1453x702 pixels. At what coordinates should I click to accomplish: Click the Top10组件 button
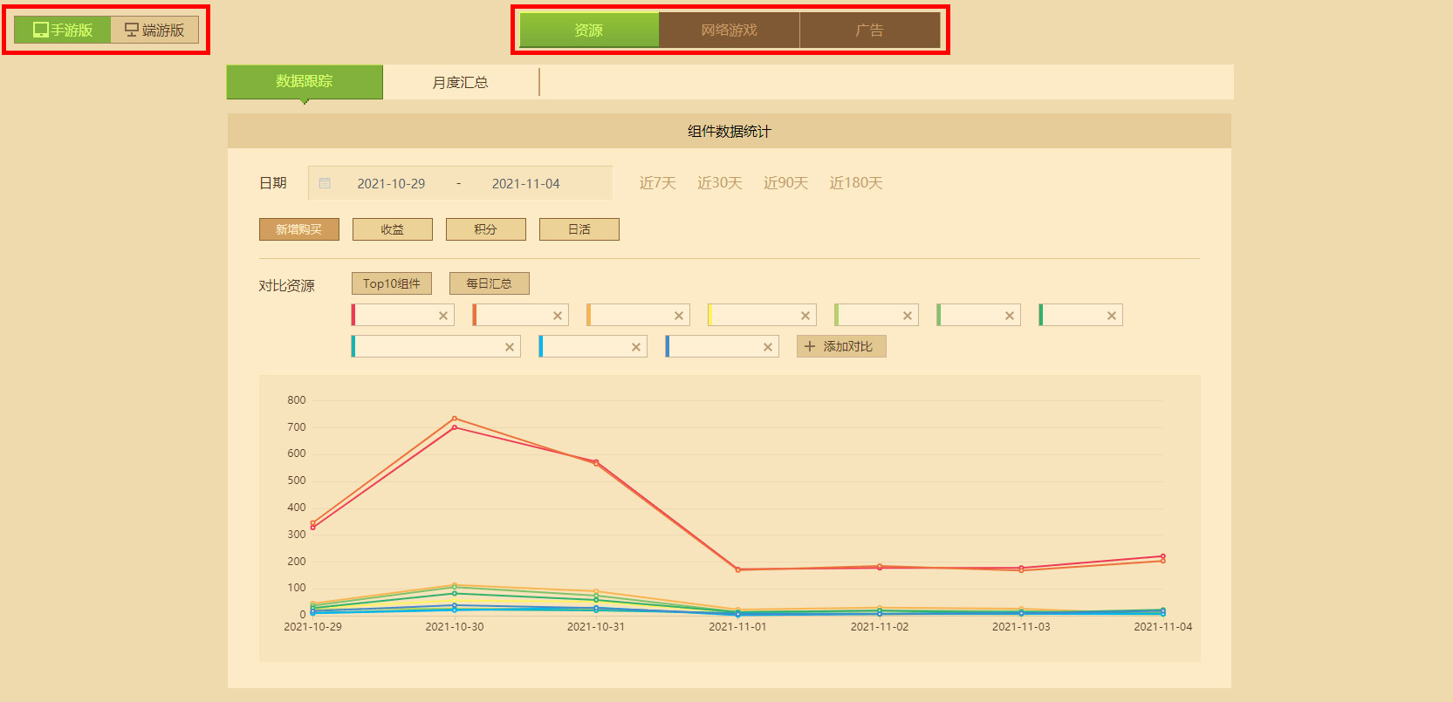tap(392, 283)
